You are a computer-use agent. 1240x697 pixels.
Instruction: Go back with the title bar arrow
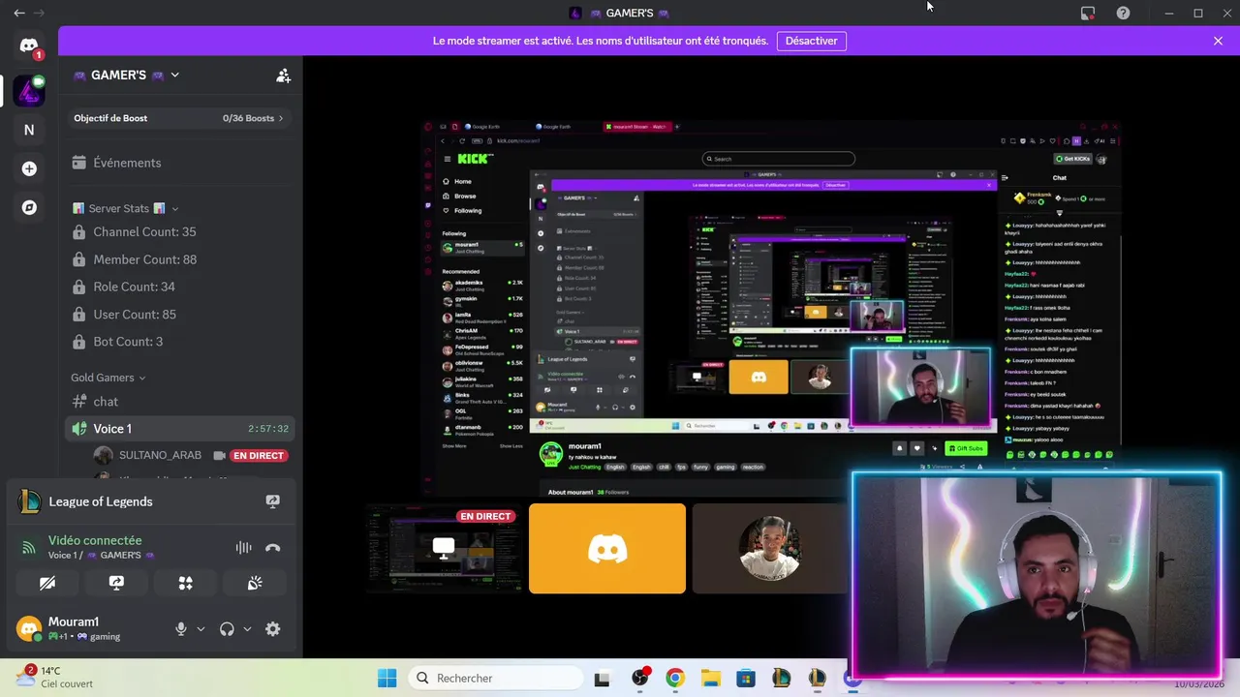(19, 13)
